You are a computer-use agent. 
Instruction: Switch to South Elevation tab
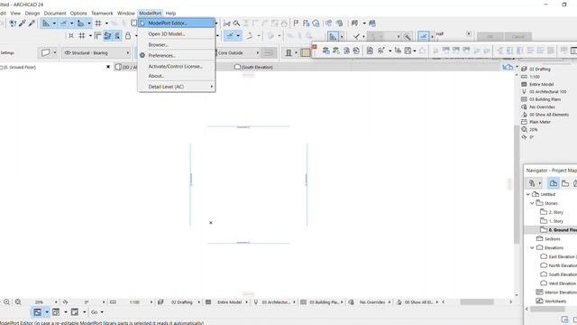(x=254, y=67)
